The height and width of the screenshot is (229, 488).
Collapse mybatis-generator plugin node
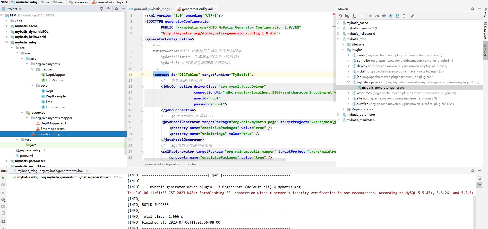pos(348,82)
